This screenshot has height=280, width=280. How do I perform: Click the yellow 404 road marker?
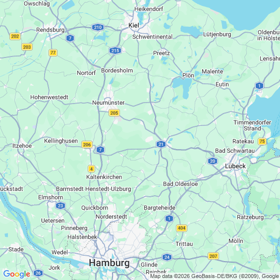point(181,228)
